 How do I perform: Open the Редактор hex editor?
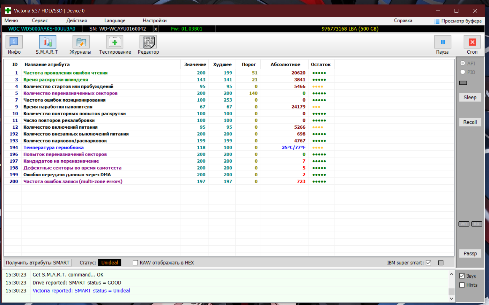pyautogui.click(x=148, y=45)
